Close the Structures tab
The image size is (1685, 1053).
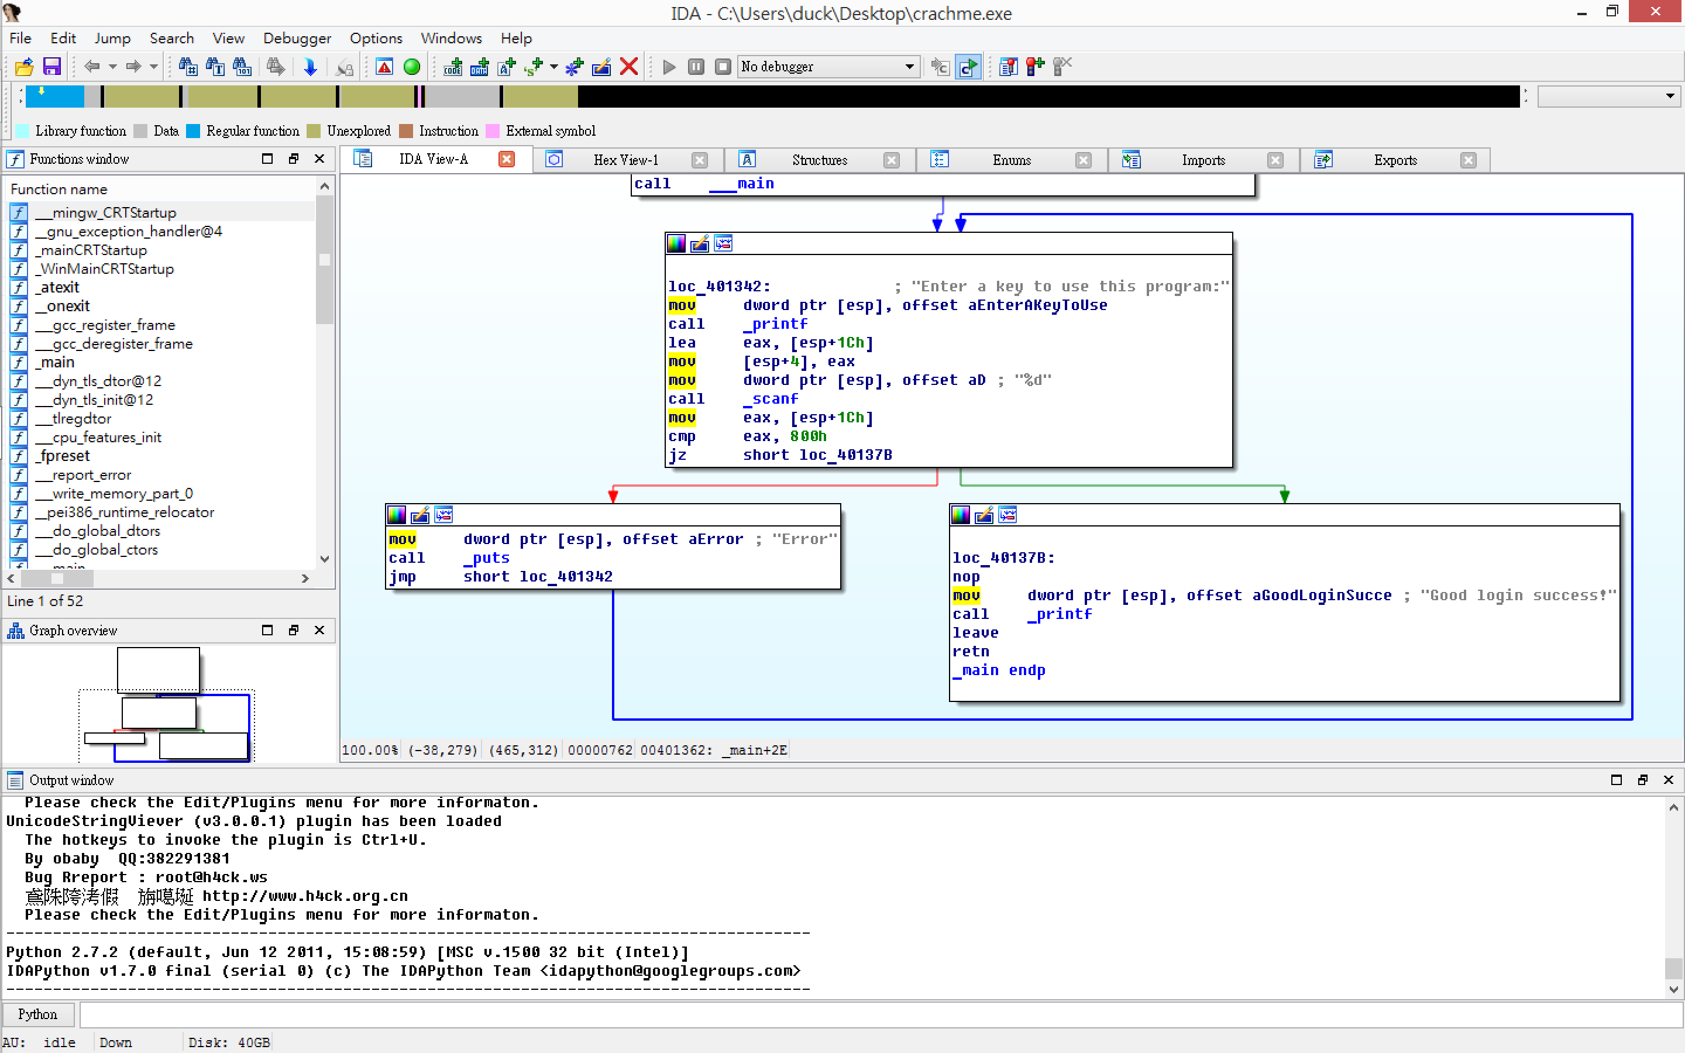click(x=891, y=160)
